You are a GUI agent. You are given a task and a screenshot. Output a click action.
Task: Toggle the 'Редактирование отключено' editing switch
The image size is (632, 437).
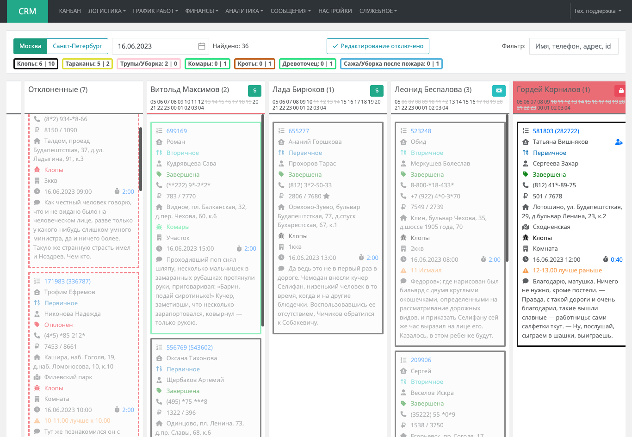pos(378,46)
